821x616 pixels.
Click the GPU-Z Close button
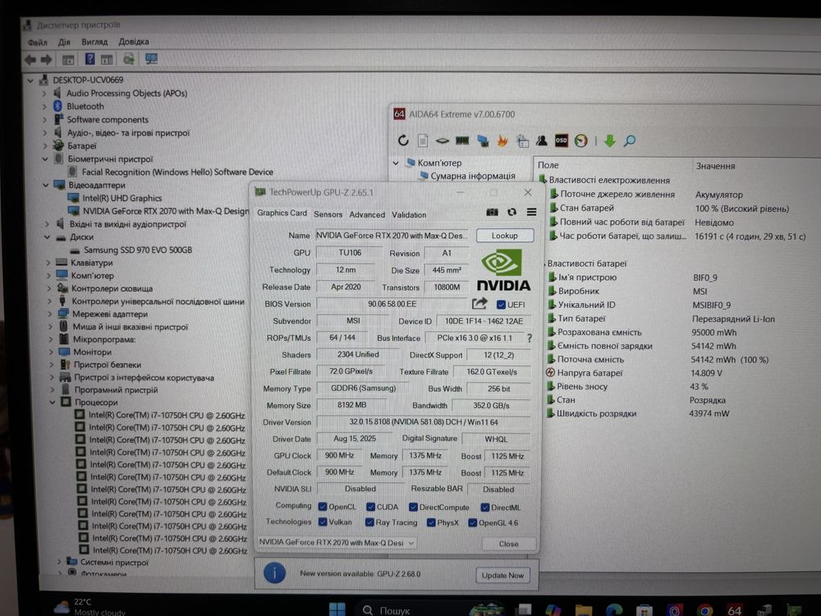click(x=508, y=544)
